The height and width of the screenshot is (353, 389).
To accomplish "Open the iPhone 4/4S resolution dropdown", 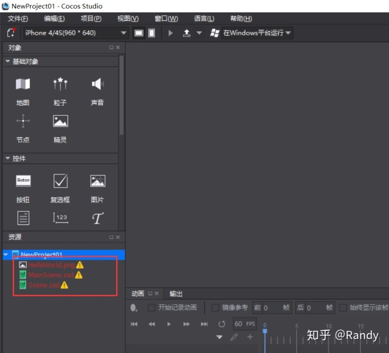I will [x=76, y=33].
